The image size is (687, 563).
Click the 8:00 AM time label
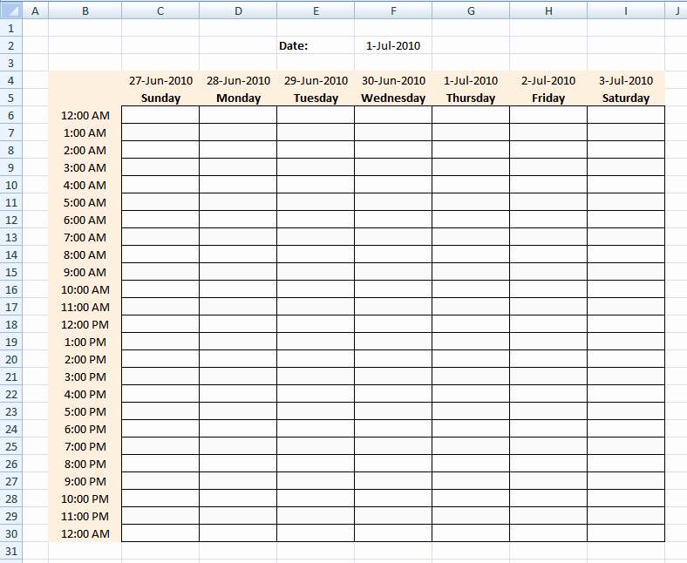[85, 254]
